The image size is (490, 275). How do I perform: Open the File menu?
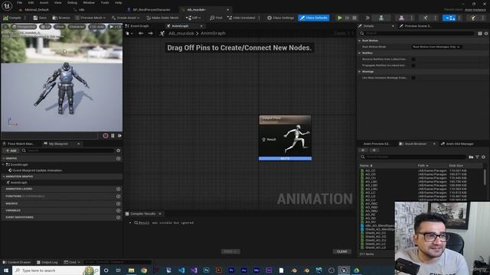[x=19, y=2]
